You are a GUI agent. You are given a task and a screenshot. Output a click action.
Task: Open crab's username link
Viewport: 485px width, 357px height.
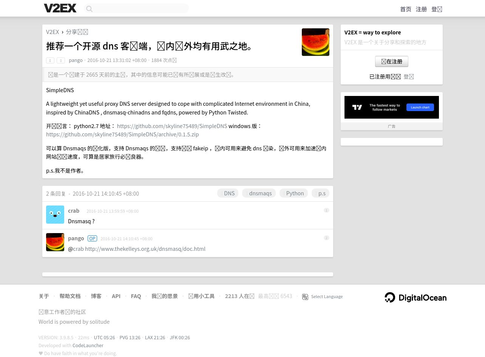click(74, 210)
